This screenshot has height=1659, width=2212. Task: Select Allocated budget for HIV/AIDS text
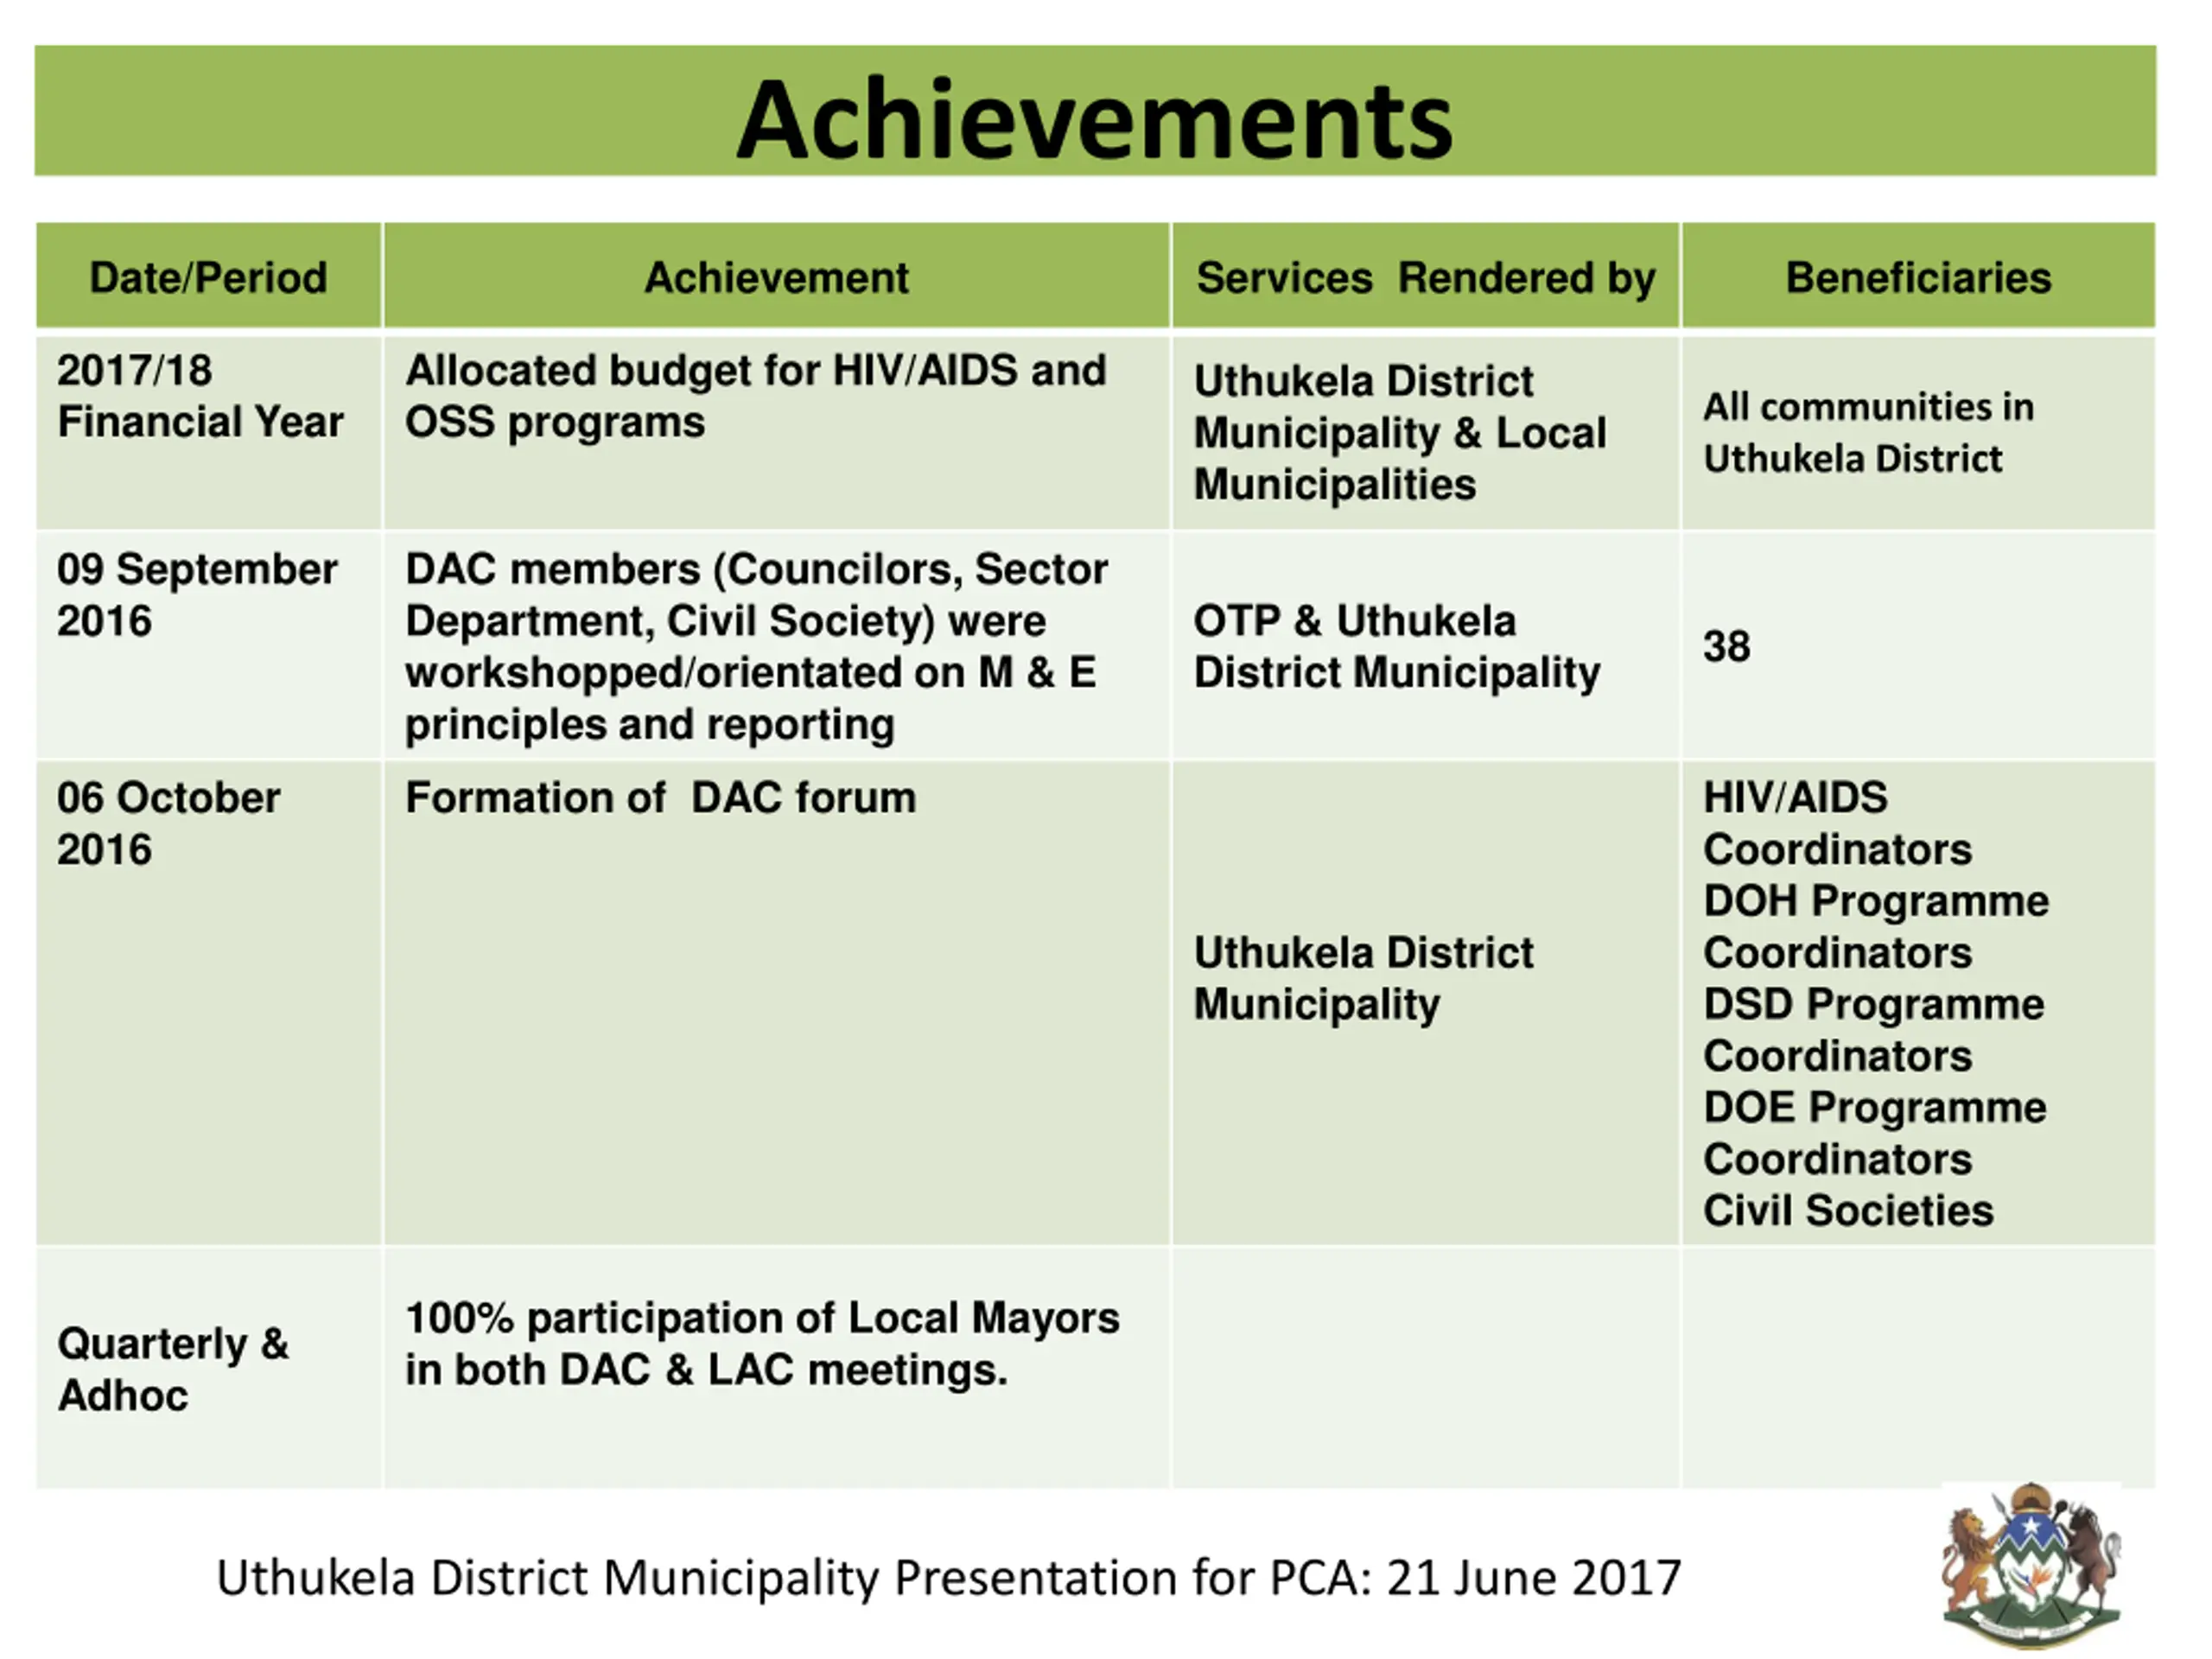[755, 396]
